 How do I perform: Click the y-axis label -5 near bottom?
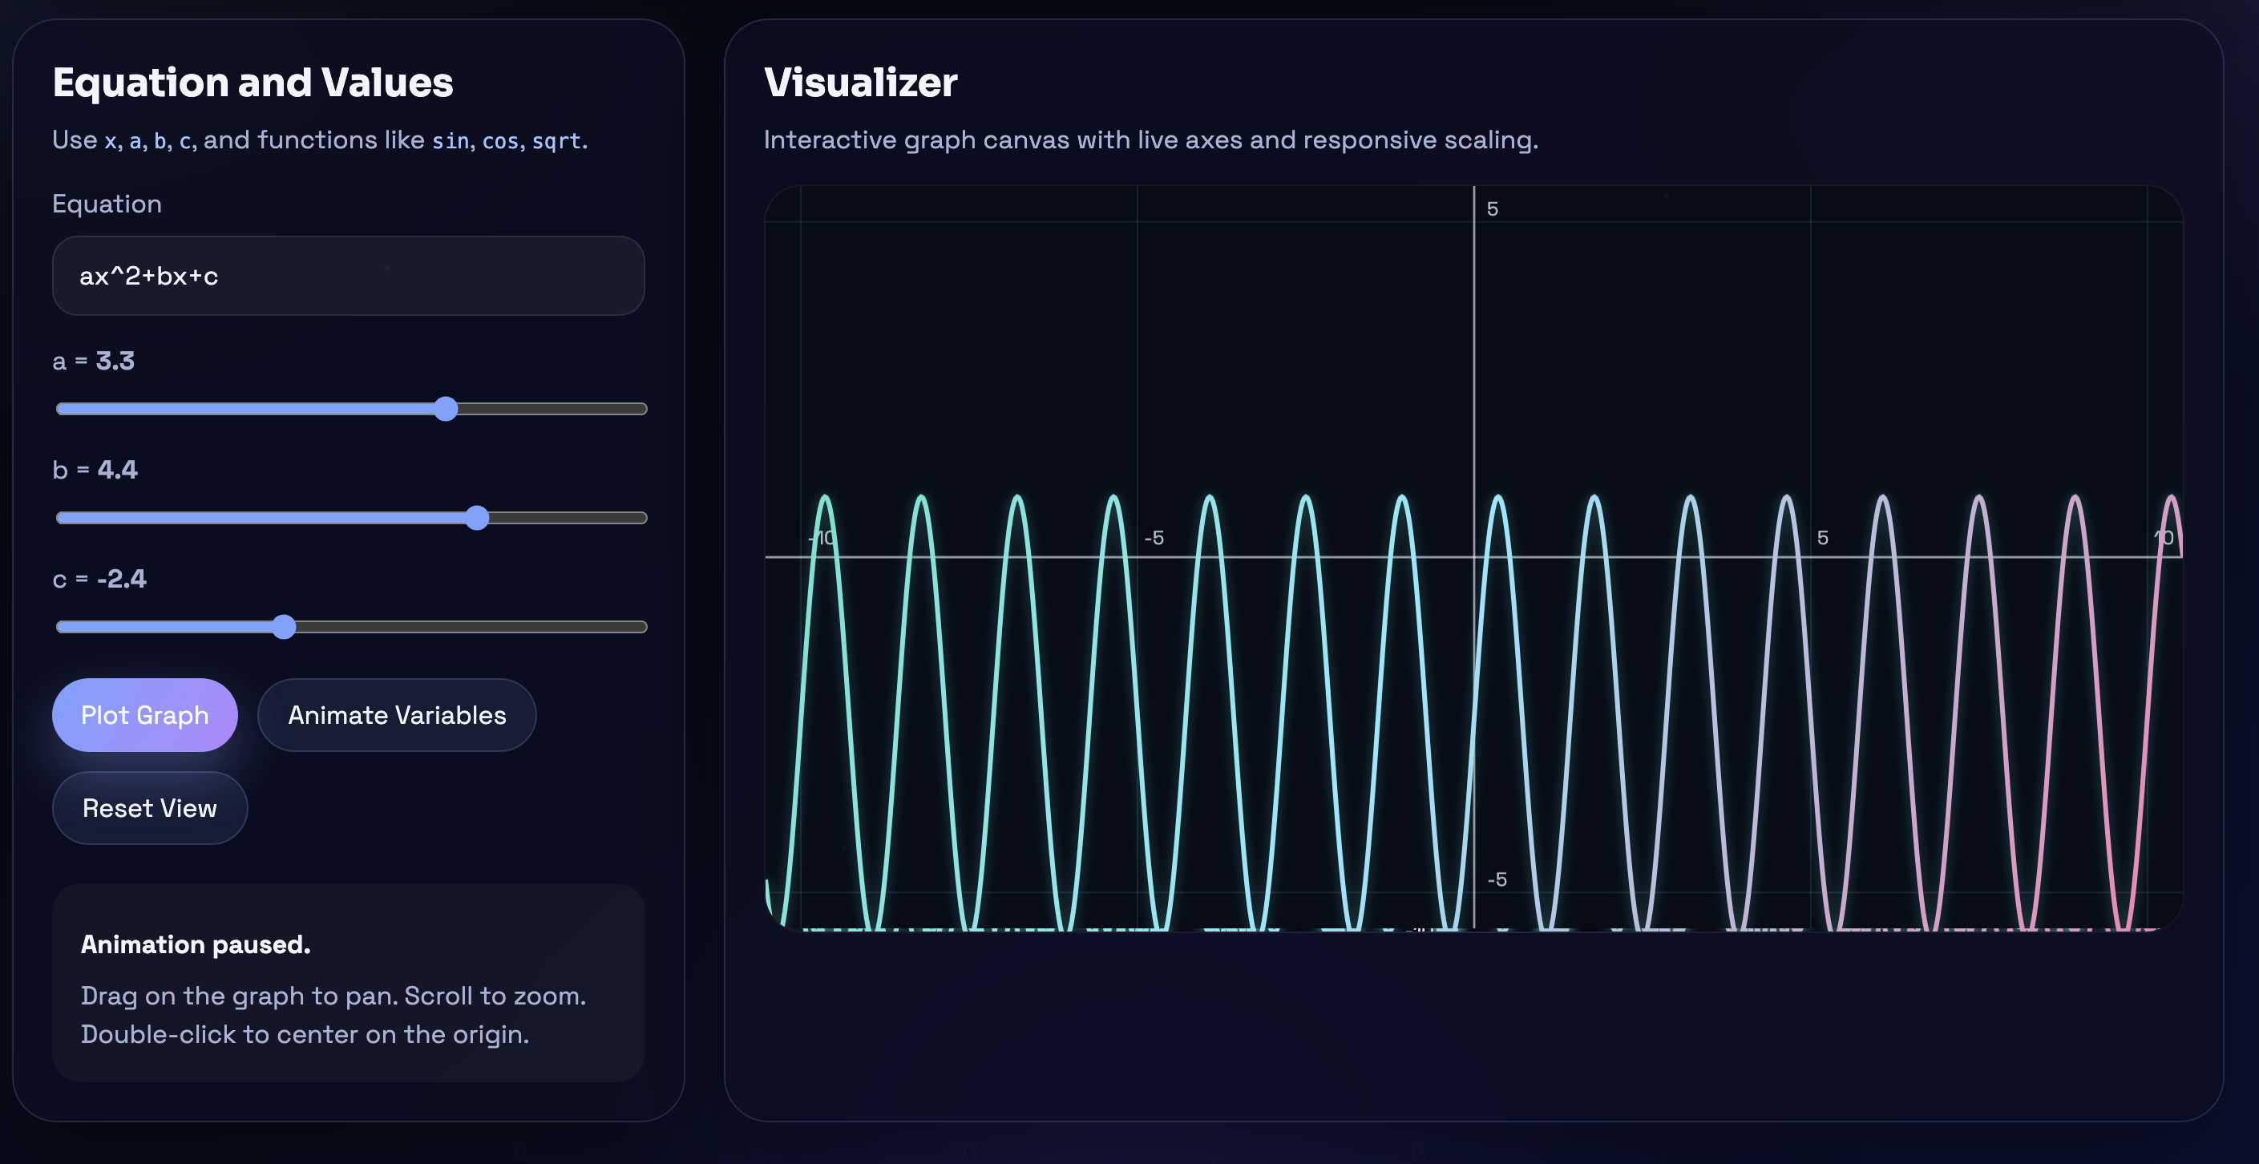point(1497,879)
